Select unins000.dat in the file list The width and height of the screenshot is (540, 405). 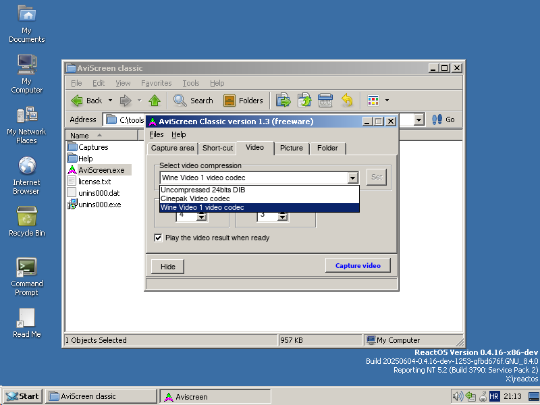tap(93, 193)
